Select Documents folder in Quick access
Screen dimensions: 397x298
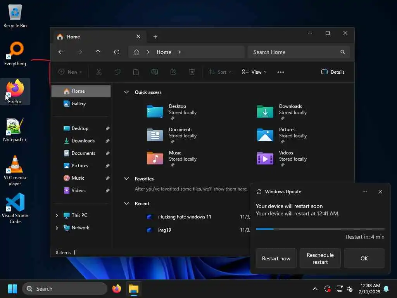172,135
